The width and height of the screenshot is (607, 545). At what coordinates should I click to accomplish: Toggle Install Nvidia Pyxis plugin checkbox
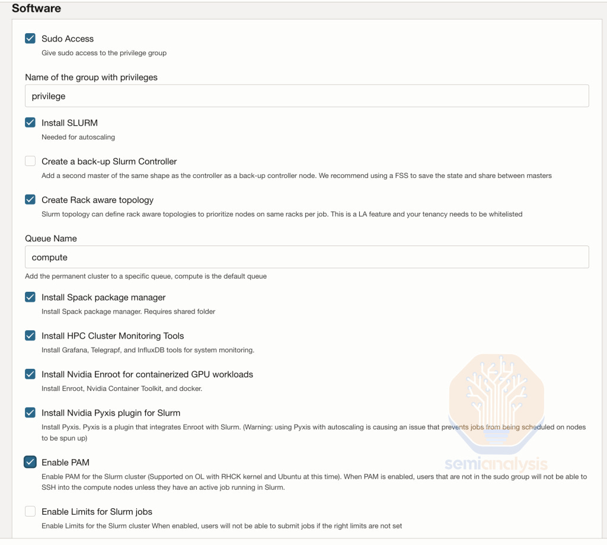30,413
